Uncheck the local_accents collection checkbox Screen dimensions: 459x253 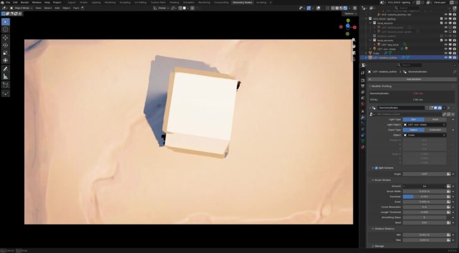[442, 41]
